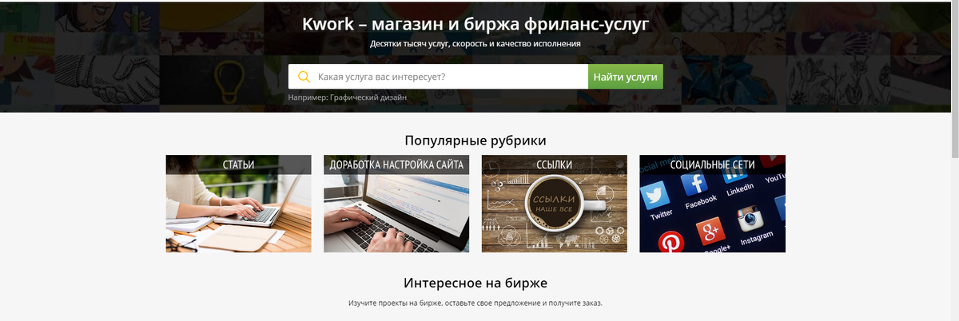Screen dimensions: 959x321
Task: Open the "Статьи" category card
Action: point(238,204)
